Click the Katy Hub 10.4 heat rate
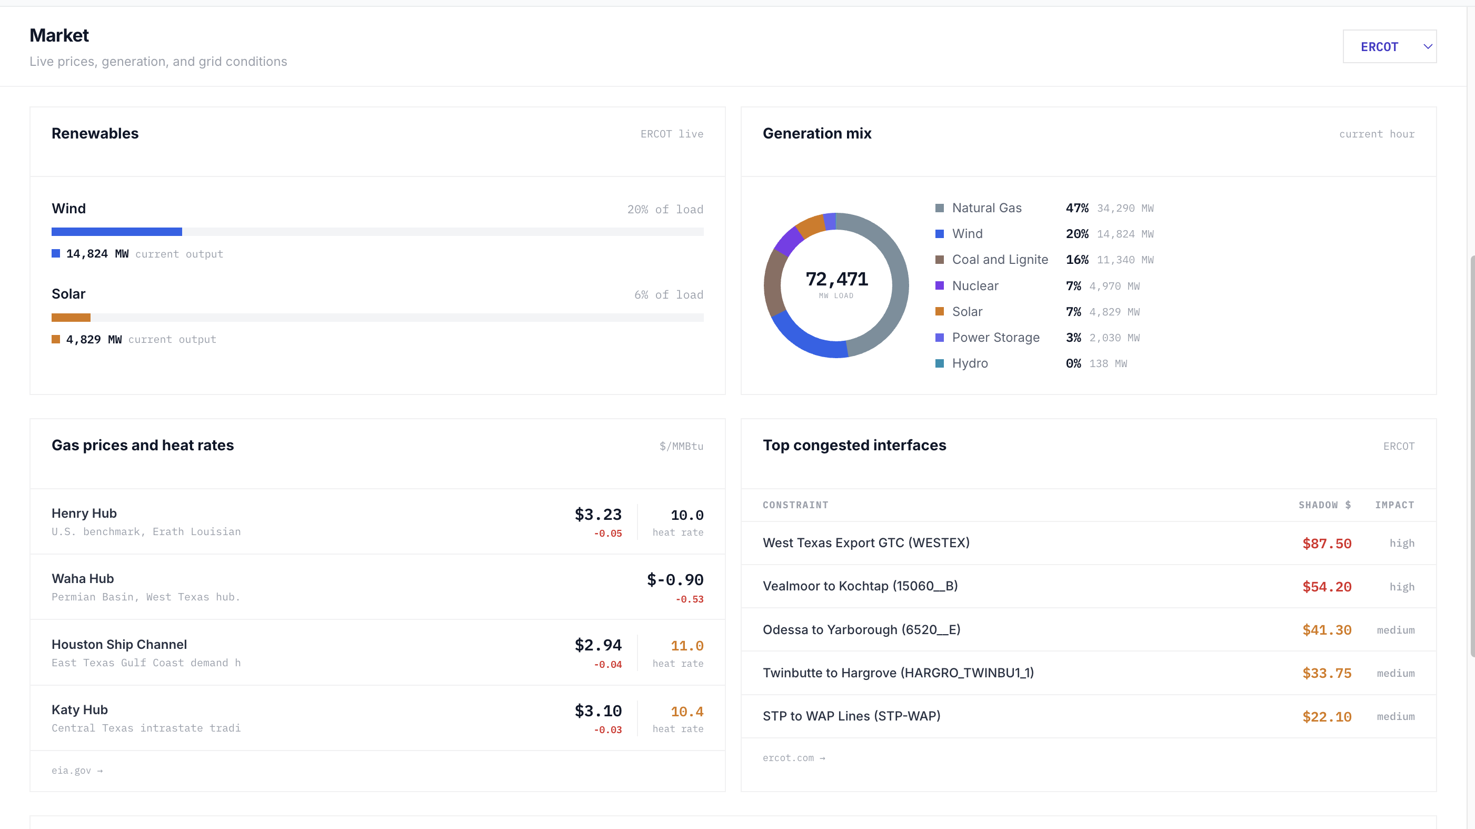The image size is (1475, 829). (686, 712)
